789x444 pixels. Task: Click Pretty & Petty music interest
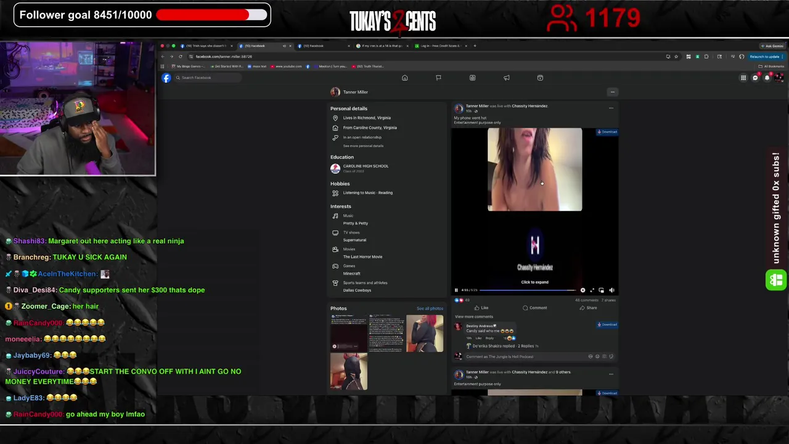coord(356,223)
